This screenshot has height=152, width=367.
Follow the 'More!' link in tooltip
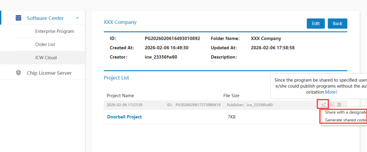point(331,92)
